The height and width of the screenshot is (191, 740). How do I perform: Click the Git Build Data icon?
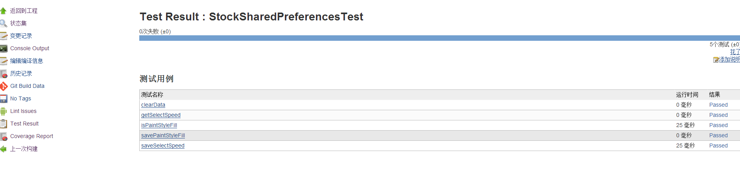click(x=4, y=86)
